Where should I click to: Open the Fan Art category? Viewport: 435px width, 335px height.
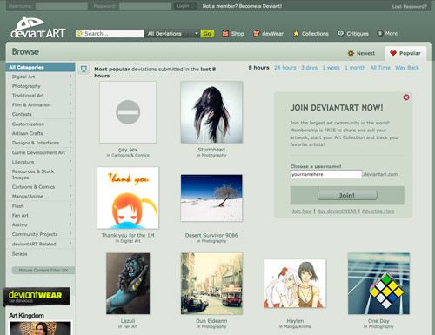(x=40, y=216)
